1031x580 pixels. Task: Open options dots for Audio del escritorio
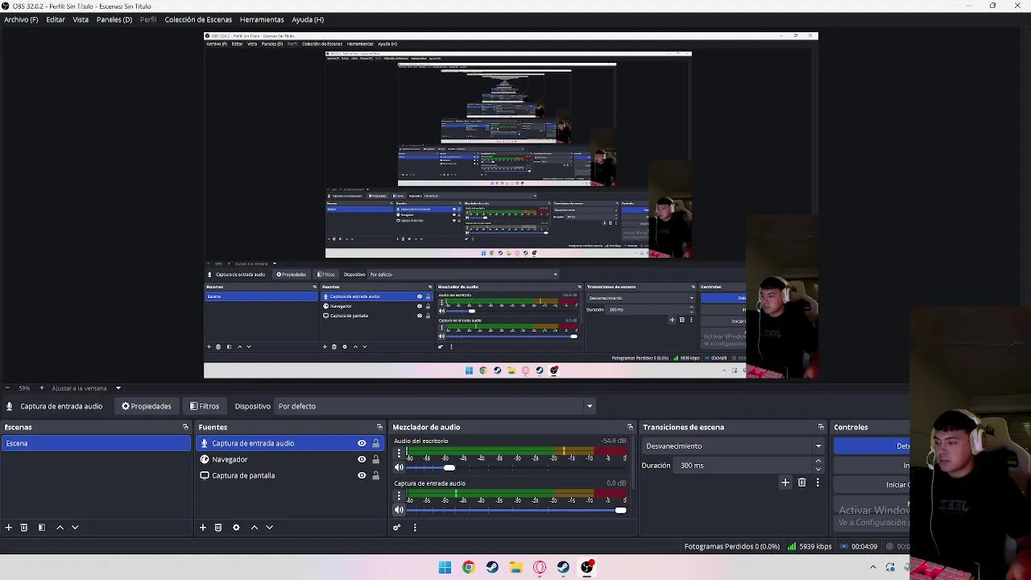399,454
